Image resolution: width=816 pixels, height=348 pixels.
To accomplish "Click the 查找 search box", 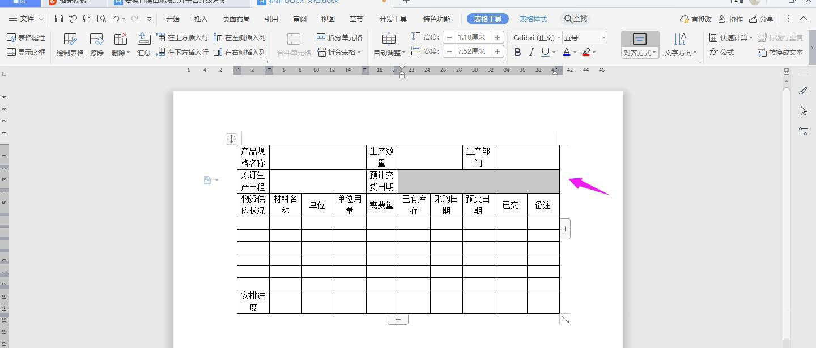I will pyautogui.click(x=576, y=19).
